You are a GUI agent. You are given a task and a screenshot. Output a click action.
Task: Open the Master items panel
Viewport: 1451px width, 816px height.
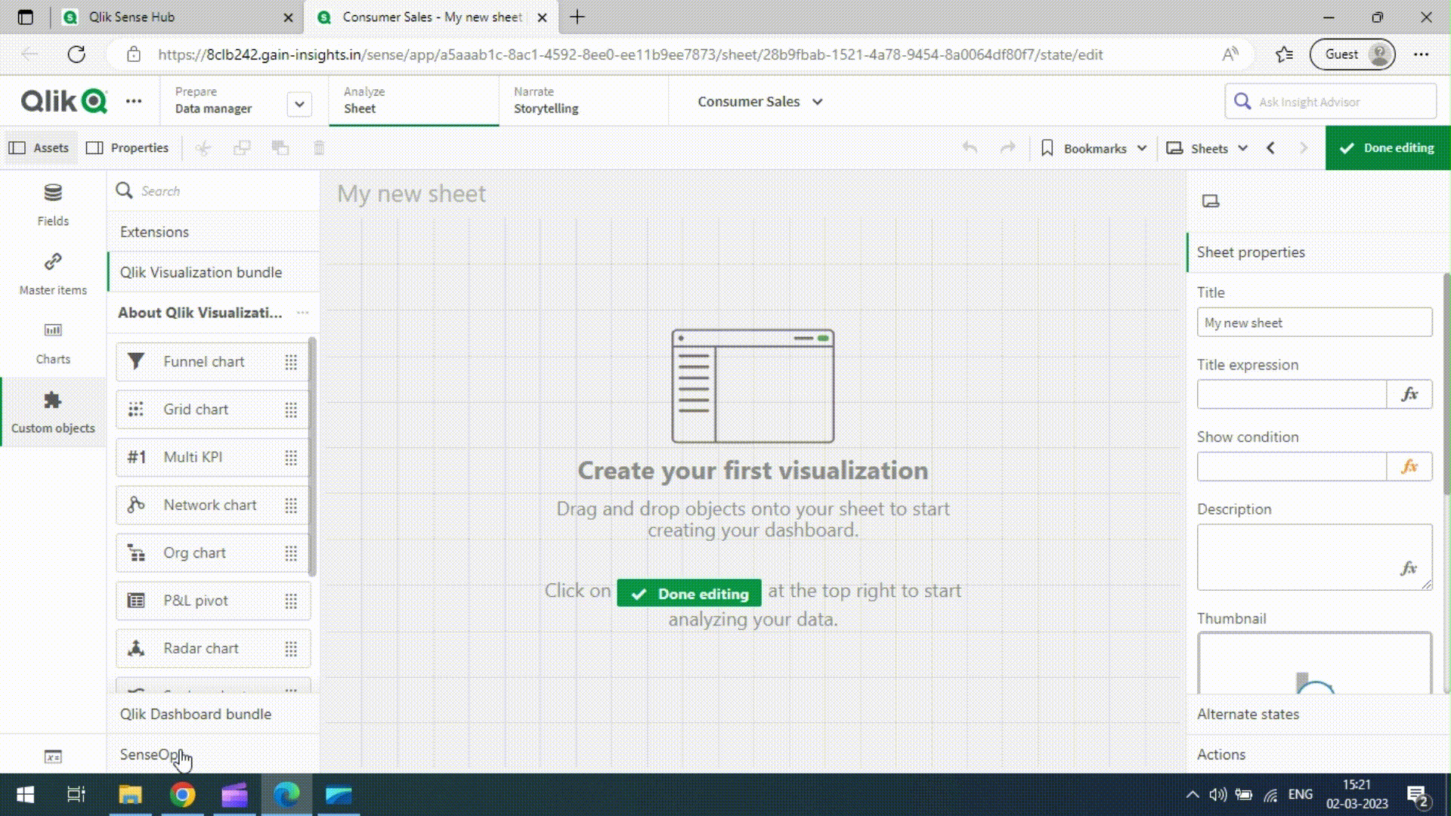click(53, 274)
